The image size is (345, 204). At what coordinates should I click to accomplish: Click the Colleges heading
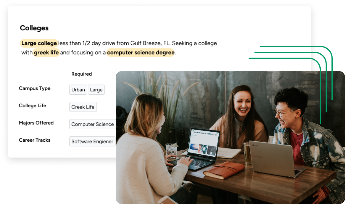[x=34, y=28]
